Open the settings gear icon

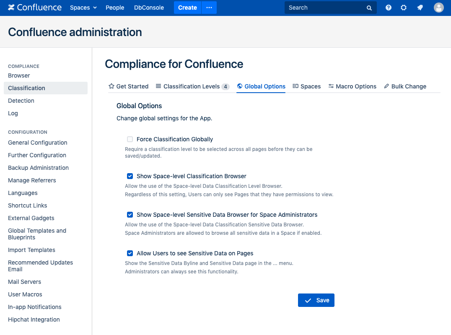[x=404, y=8]
